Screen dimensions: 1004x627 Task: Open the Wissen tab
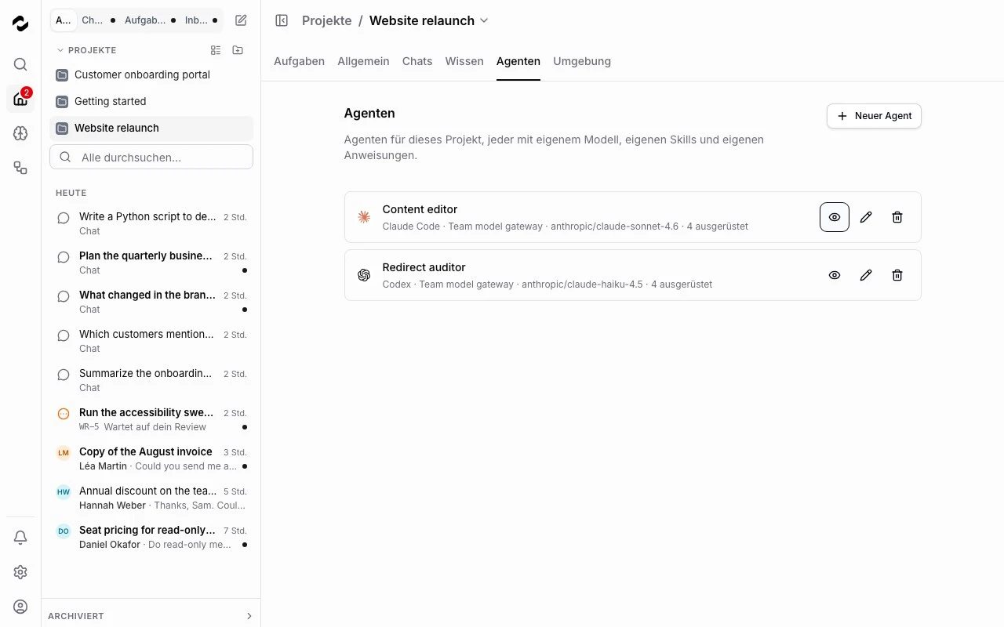point(464,61)
